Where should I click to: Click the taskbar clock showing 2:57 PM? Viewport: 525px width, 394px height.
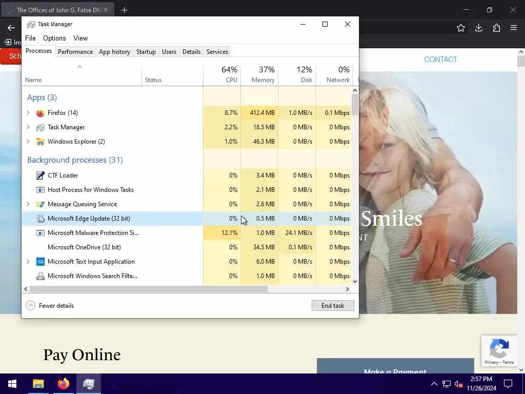tap(481, 384)
